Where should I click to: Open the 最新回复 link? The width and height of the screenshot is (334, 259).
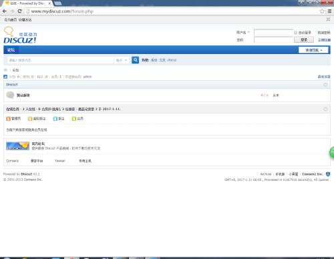pyautogui.click(x=324, y=77)
